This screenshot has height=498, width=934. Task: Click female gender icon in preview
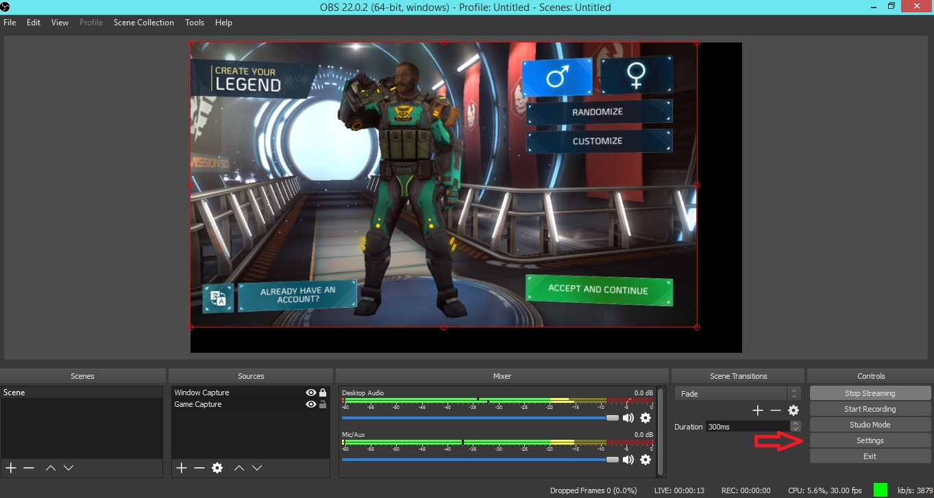point(637,75)
